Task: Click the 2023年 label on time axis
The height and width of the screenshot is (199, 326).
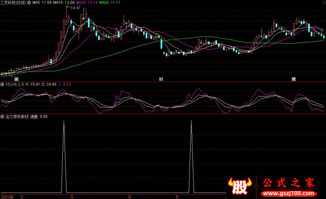Action: pyautogui.click(x=7, y=197)
